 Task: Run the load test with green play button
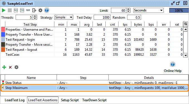4,10
